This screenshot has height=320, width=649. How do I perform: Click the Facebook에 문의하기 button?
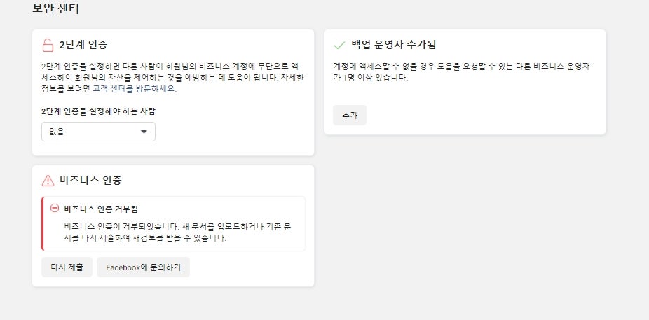(143, 267)
